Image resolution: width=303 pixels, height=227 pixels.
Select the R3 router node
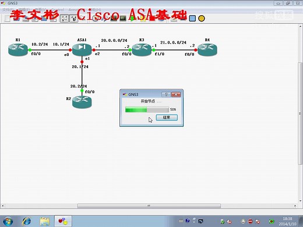pyautogui.click(x=142, y=50)
